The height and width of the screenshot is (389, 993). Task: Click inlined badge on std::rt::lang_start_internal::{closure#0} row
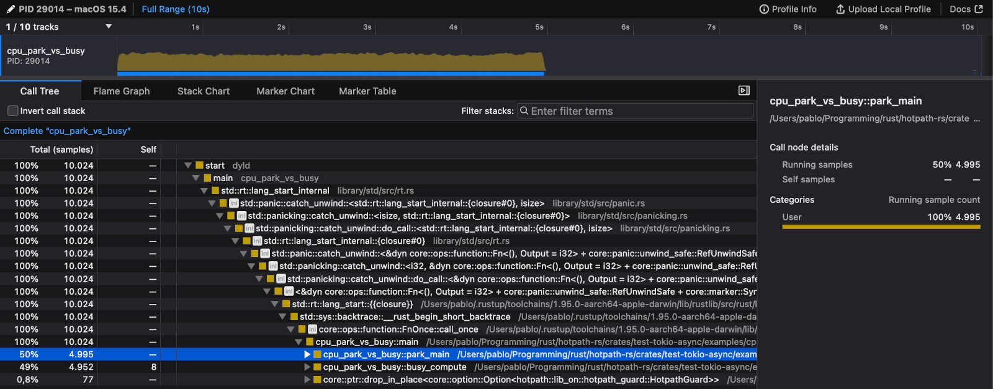pyautogui.click(x=257, y=241)
